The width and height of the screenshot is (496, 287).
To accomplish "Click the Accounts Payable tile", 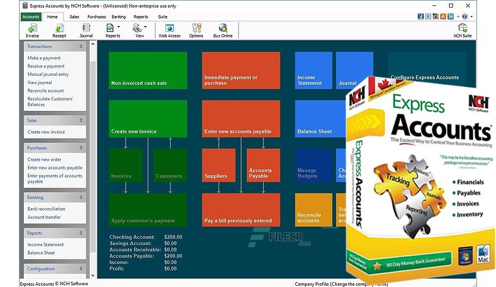I will pyautogui.click(x=263, y=165).
